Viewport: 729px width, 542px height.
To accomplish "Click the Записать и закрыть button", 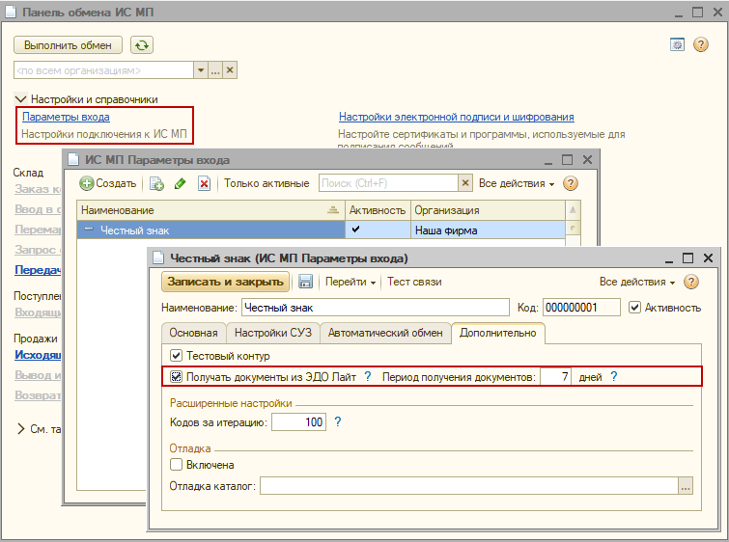I will (x=226, y=282).
